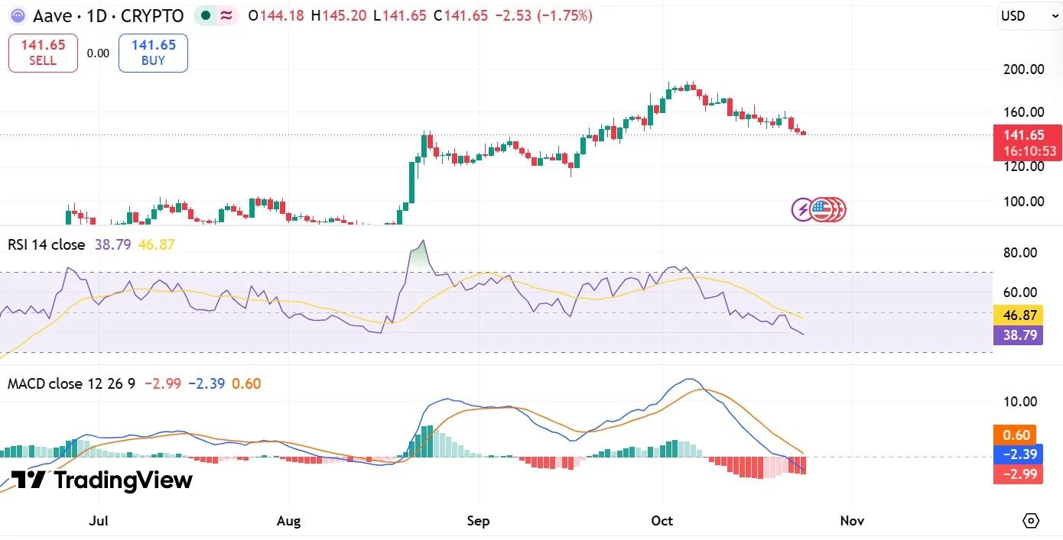Screen dimensions: 1063x540
Task: Click the red current price label with countdown 16:10:53
Action: coord(1027,143)
